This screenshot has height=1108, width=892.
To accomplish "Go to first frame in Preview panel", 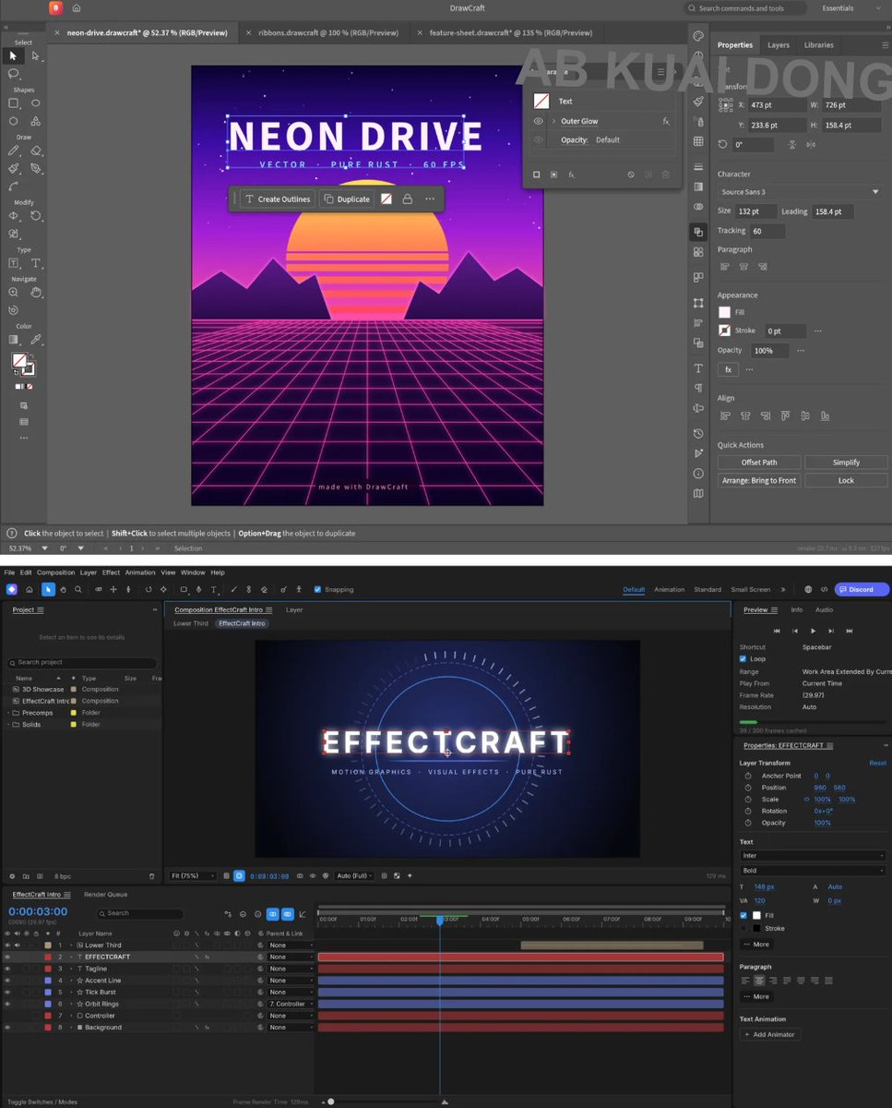I will tap(777, 631).
